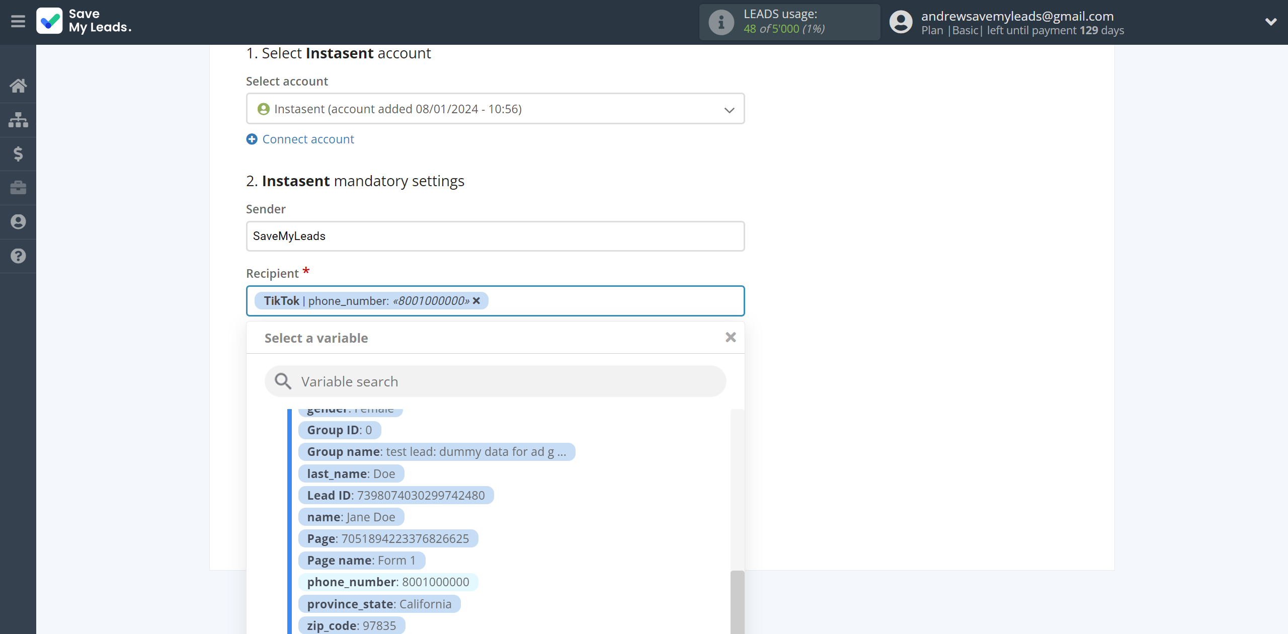
Task: Open the hamburger menu
Action: [18, 22]
